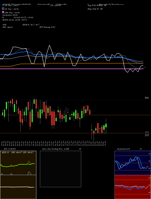Viewport: 151px width, 199px height.
Task: Click the 'ADX signal:' label
Action: pyautogui.click(x=8, y=27)
